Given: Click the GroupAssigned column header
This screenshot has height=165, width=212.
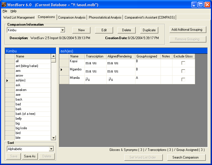Looking at the screenshot, I should (x=148, y=56).
